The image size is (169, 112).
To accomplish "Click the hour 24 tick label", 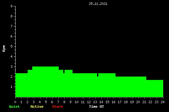I will pos(163,102).
